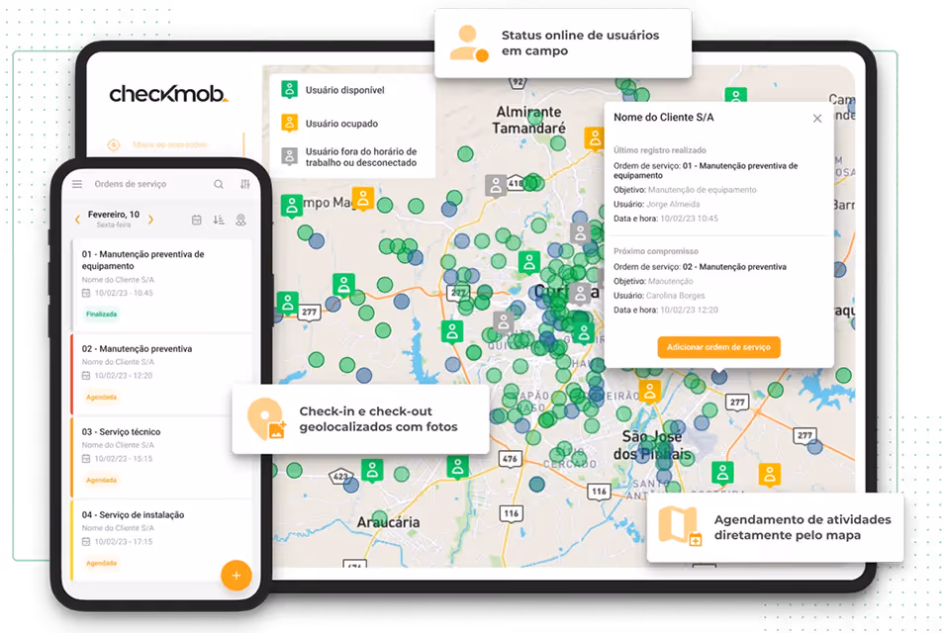Select orange marker above Agendamento callout

770,475
